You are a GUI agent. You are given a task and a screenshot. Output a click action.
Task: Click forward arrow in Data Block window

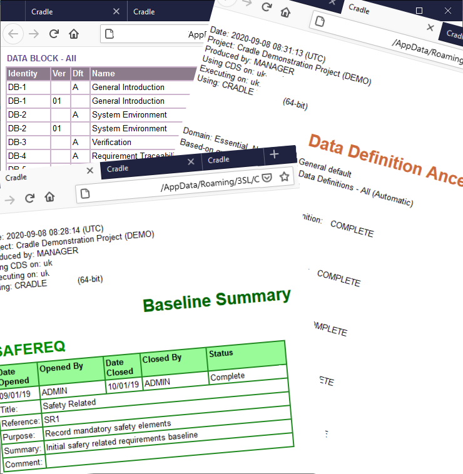point(34,34)
